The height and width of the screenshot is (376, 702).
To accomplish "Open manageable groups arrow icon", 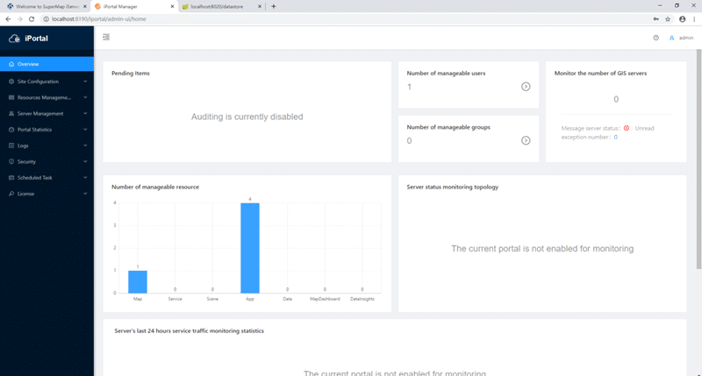I will tap(526, 141).
